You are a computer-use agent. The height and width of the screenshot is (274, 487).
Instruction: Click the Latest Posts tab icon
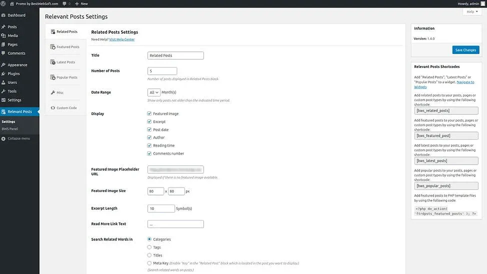coord(53,62)
